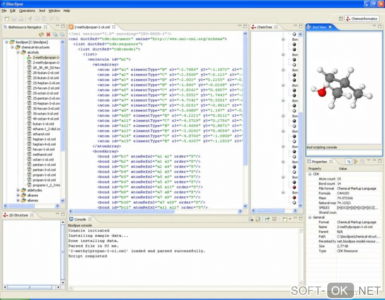Open the Operations menu
Screen dimensions: 385x300
pos(27,11)
